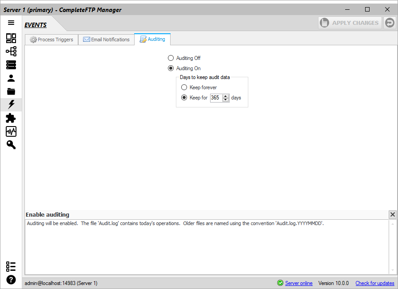Select the Events lightning bolt icon
The width and height of the screenshot is (398, 289).
11,104
